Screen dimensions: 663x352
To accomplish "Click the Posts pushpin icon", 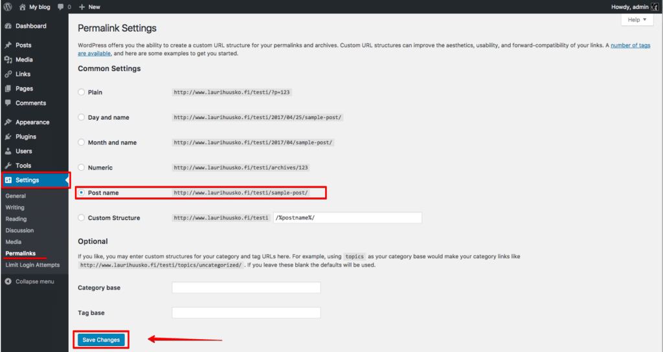I will click(8, 45).
